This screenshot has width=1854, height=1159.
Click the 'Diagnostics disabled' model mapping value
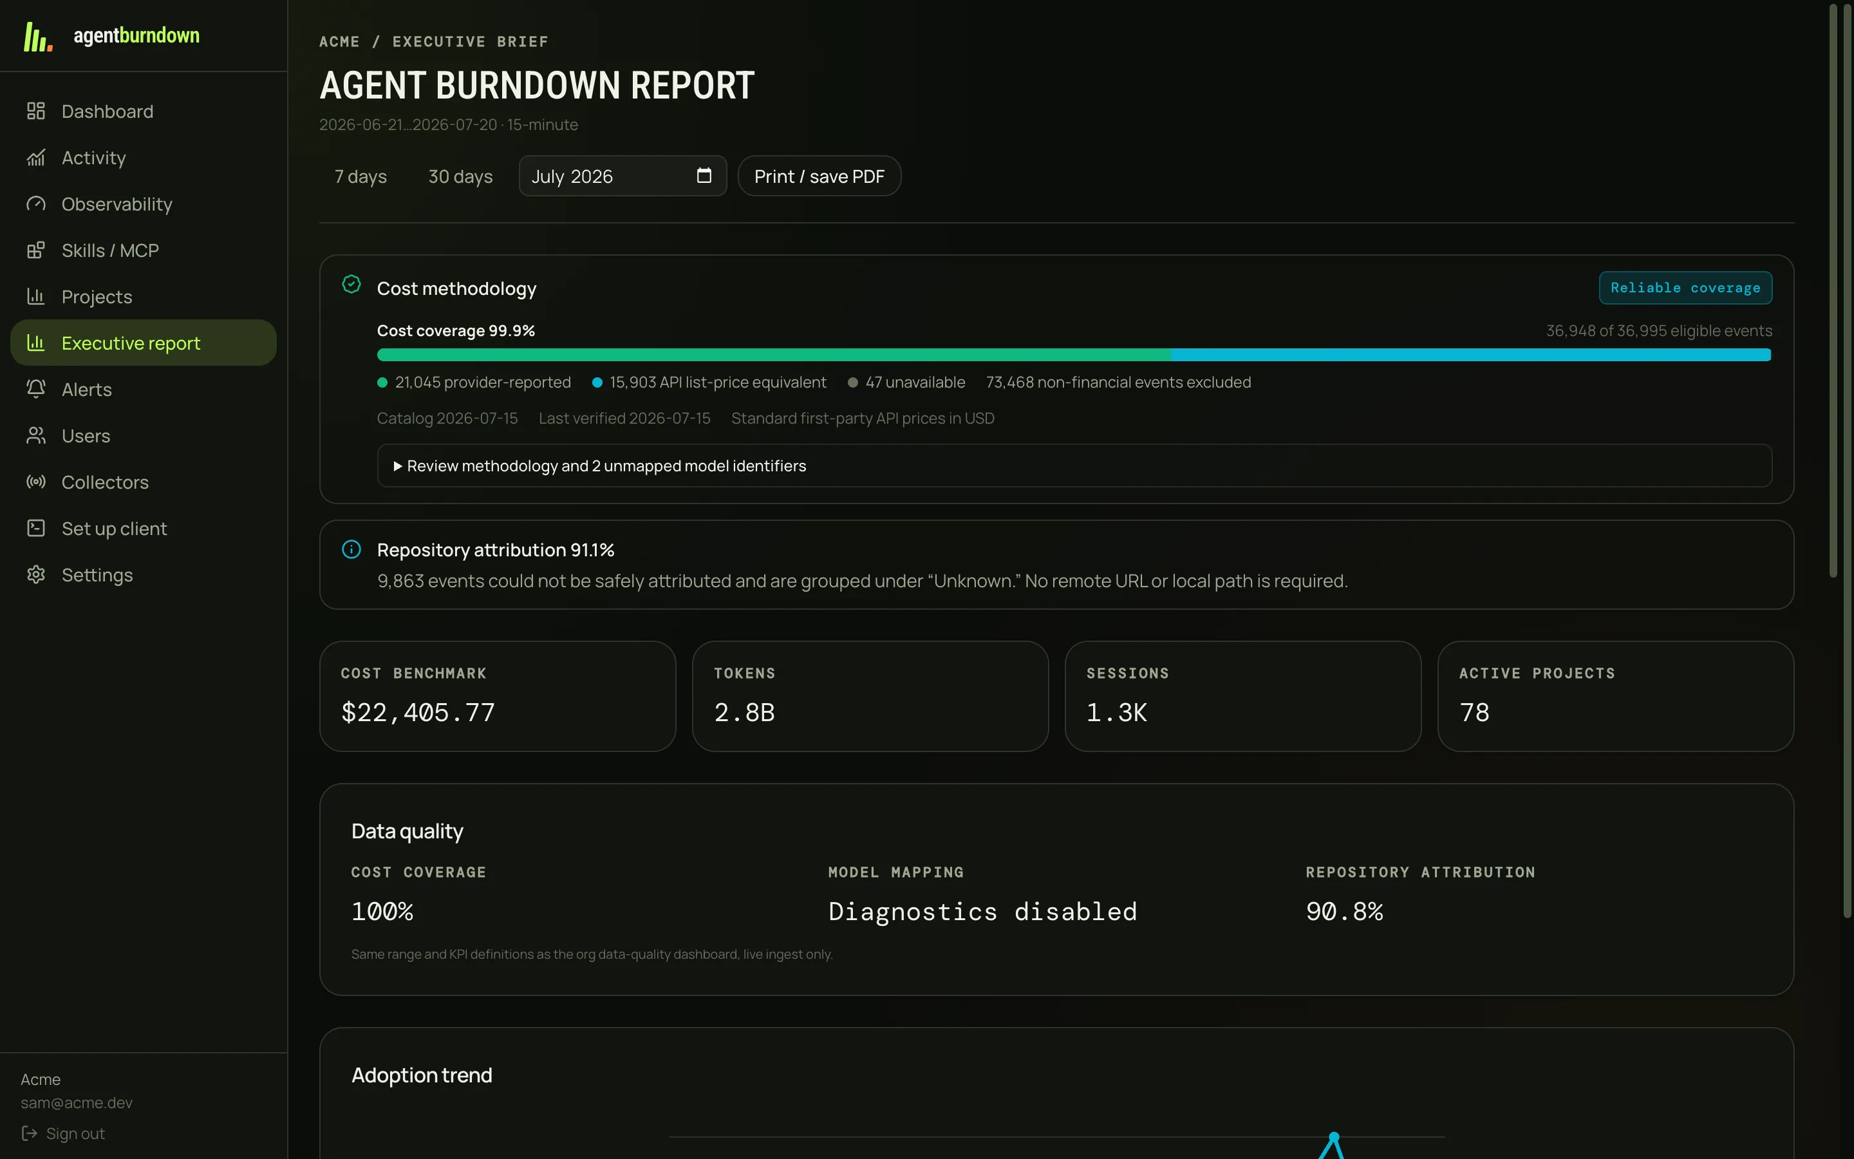[x=983, y=911]
